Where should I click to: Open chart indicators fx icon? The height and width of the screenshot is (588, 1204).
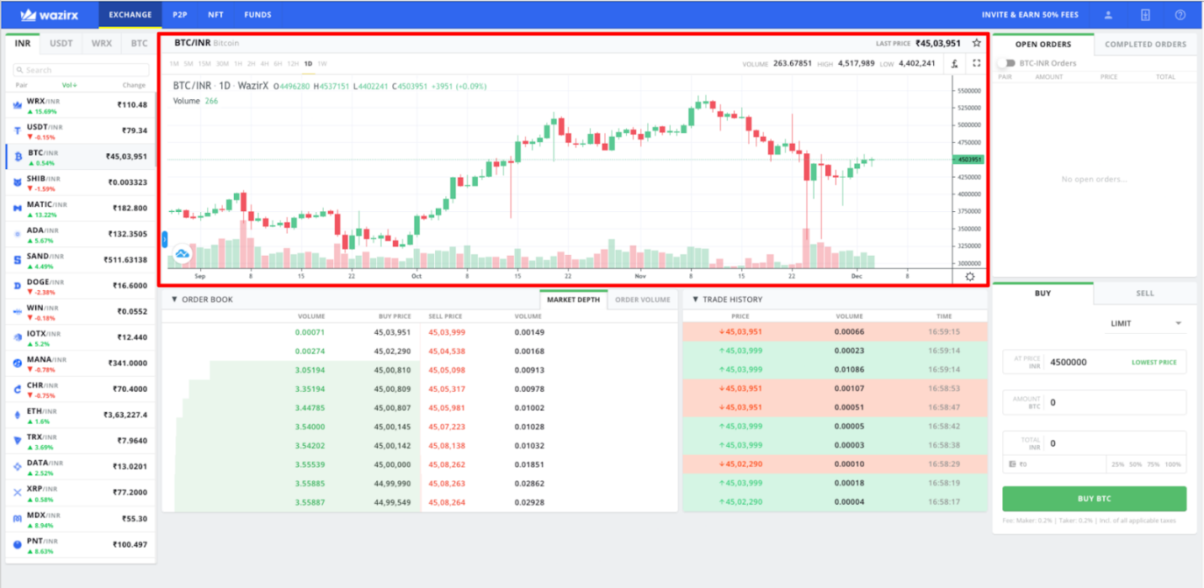(x=955, y=63)
